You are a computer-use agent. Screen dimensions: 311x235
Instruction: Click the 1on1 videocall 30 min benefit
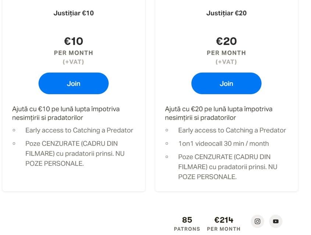(x=223, y=144)
